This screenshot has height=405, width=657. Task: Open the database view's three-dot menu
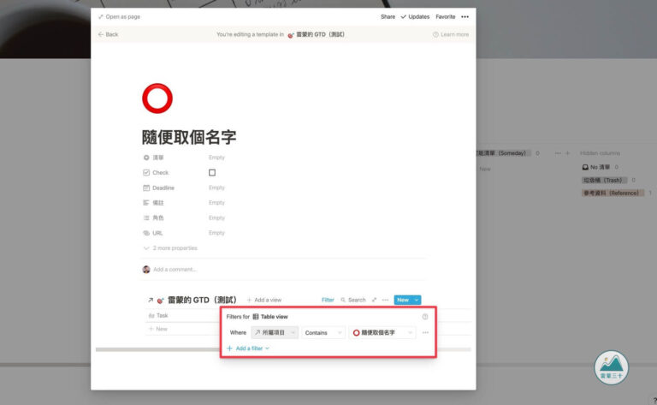click(x=385, y=300)
